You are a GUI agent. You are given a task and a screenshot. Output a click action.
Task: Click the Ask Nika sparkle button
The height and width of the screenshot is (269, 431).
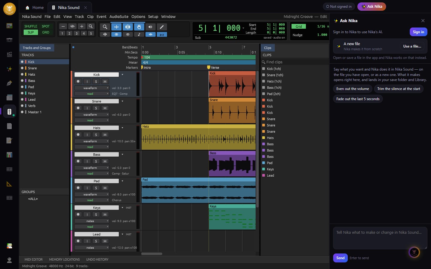tap(371, 7)
